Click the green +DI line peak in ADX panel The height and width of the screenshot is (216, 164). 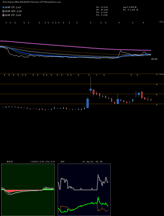pyautogui.click(x=98, y=198)
